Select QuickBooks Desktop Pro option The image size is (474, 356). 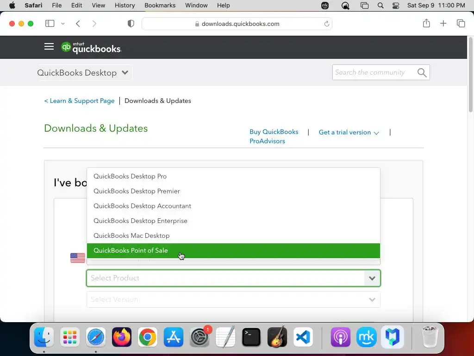click(x=233, y=176)
